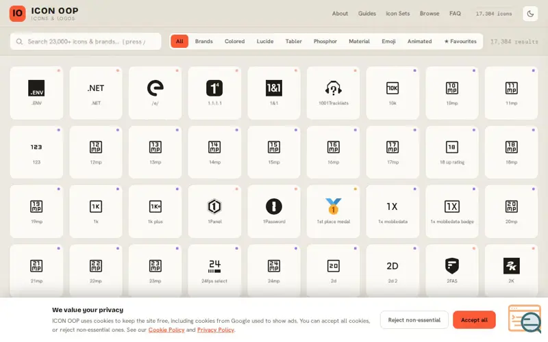This screenshot has width=548, height=342.
Task: Open the 19mp icon
Action: point(36,211)
